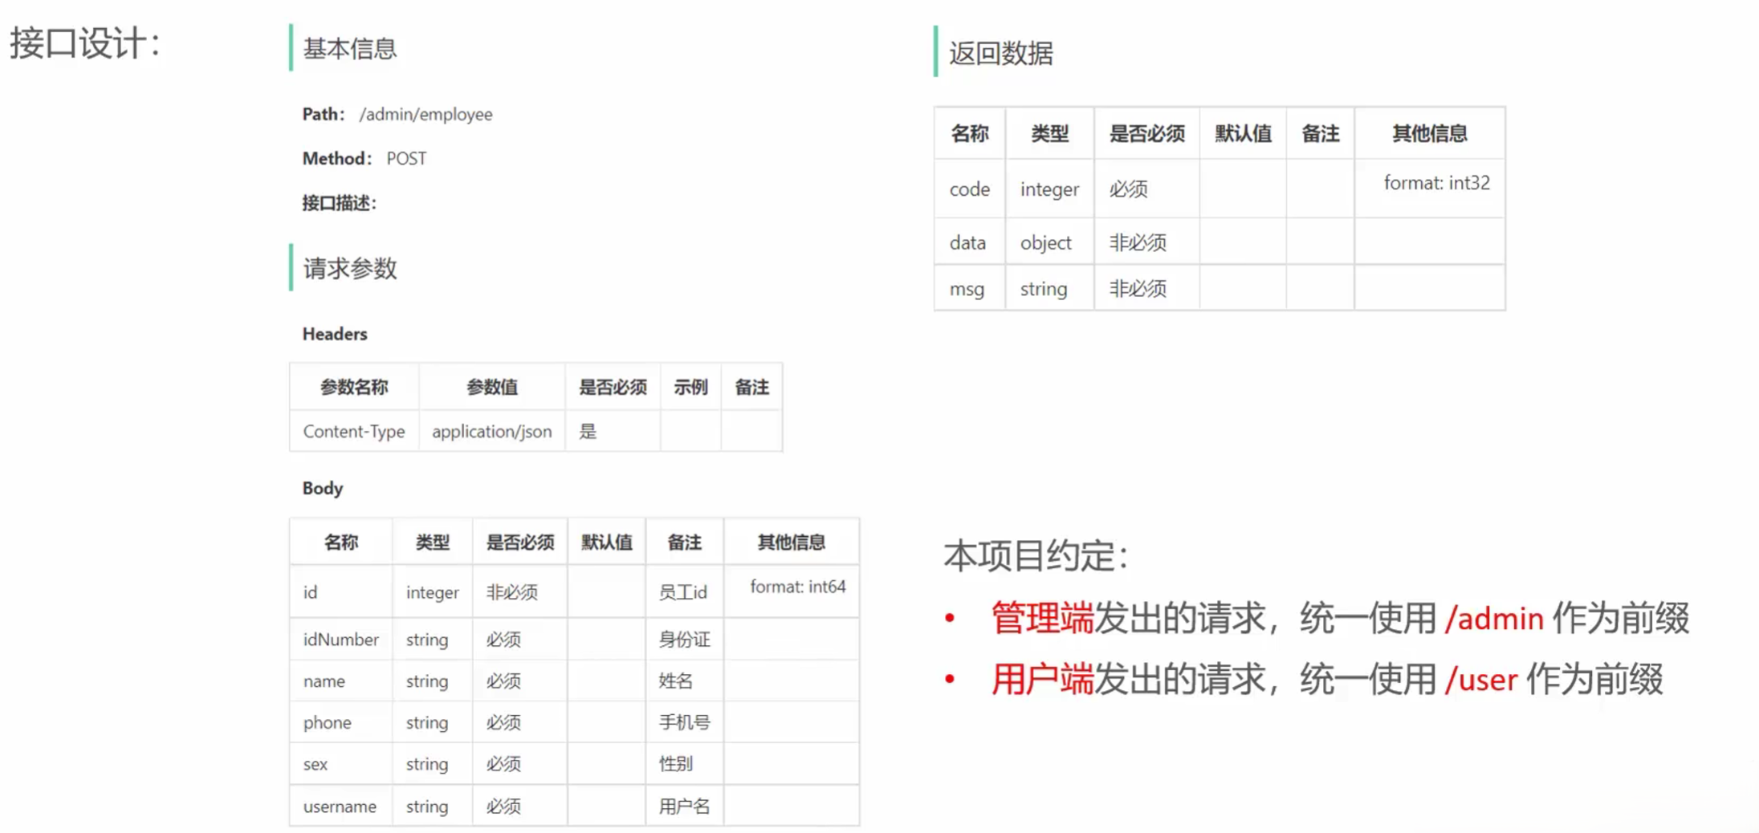Click the format: int64 cell
1759x833 pixels.
coord(797,587)
